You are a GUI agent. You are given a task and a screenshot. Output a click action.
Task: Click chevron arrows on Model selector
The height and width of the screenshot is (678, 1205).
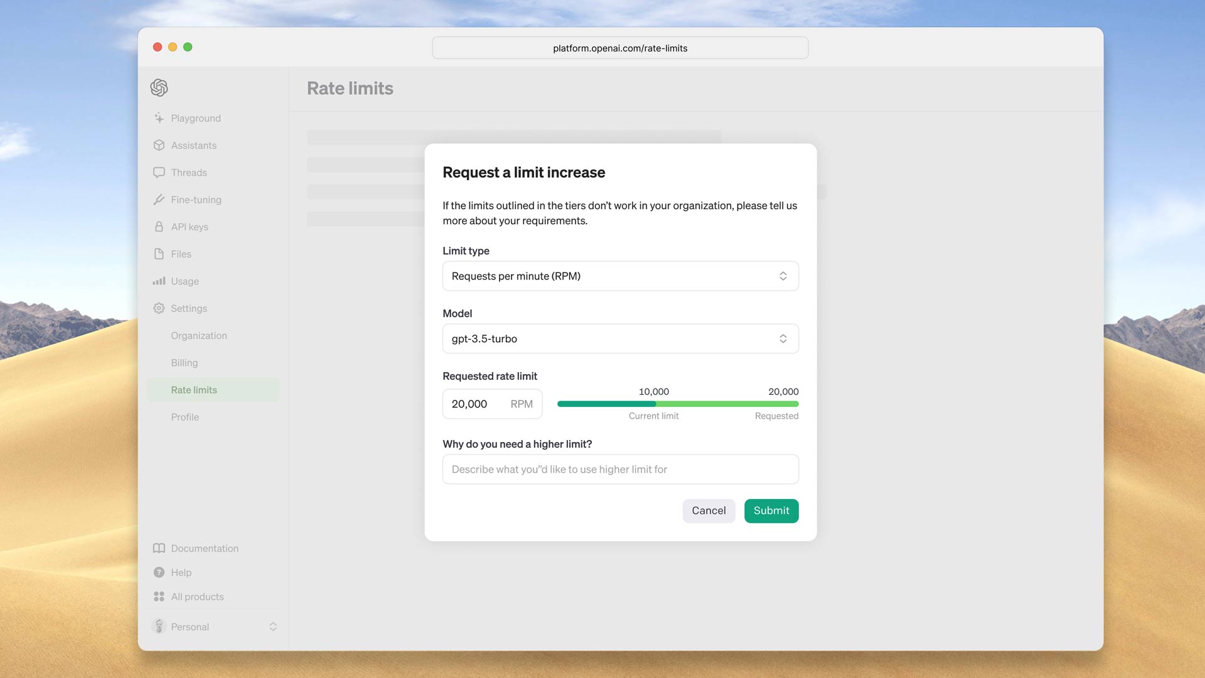(783, 338)
